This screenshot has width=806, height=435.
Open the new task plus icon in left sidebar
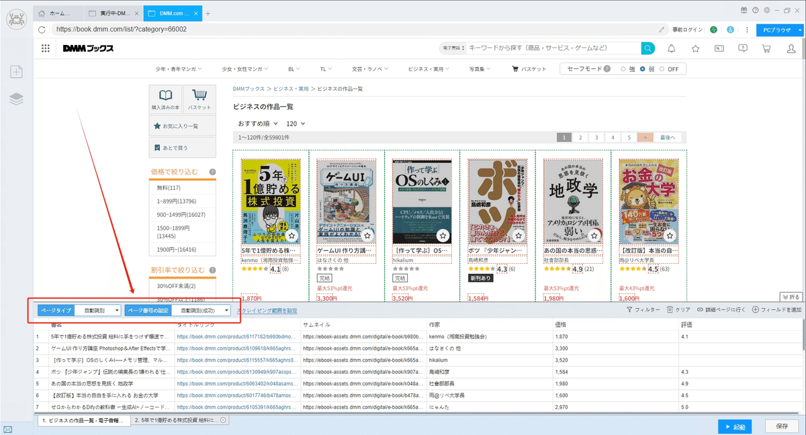(17, 72)
